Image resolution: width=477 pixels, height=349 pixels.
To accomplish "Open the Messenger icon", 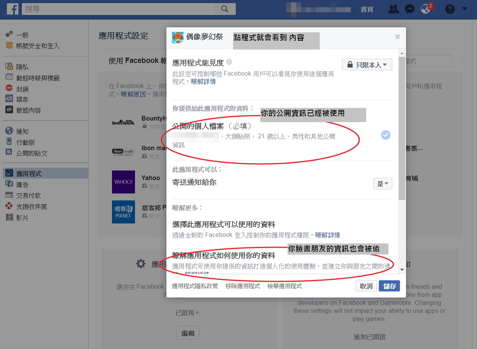I will pyautogui.click(x=410, y=9).
